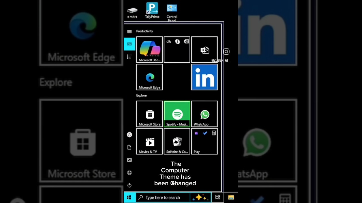This screenshot has height=203, width=362.
Task: Open the Mail tile in Productivity
Action: (x=204, y=50)
